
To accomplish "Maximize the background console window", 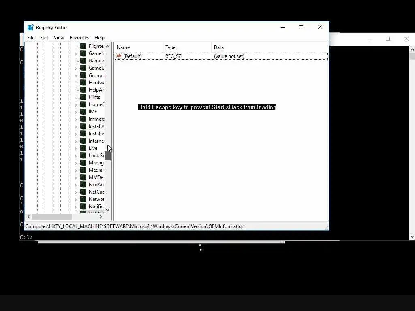I will (x=388, y=39).
